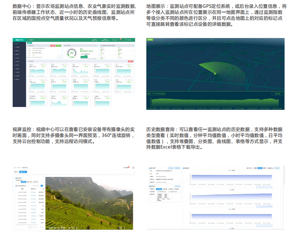Click the search magnifier icon in camera list
The height and width of the screenshot is (240, 299).
(42, 185)
